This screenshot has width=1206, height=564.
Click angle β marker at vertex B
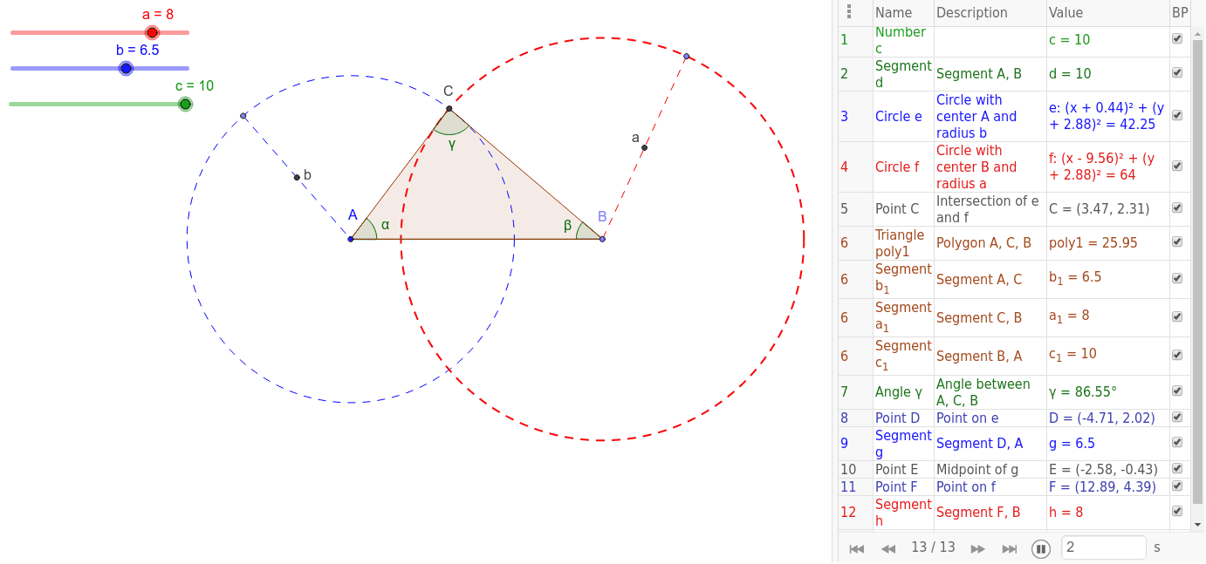pyautogui.click(x=586, y=231)
